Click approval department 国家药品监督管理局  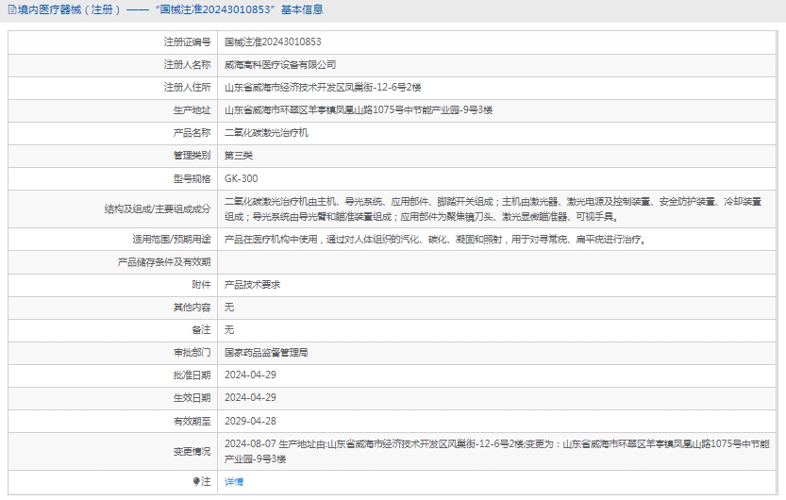coord(266,352)
